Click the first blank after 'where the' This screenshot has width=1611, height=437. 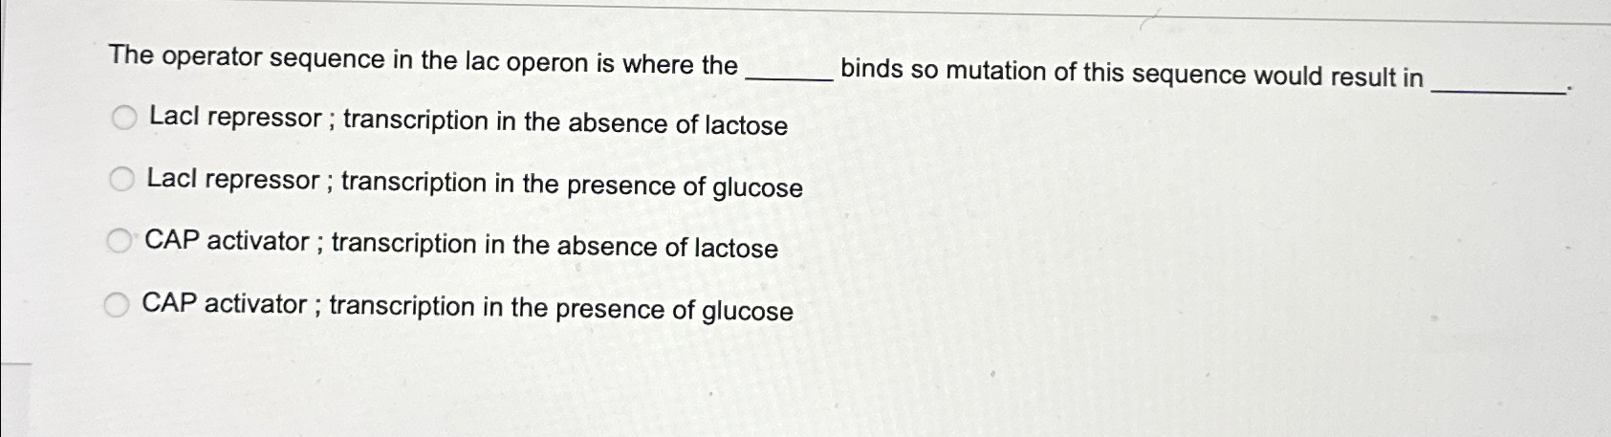pyautogui.click(x=790, y=75)
